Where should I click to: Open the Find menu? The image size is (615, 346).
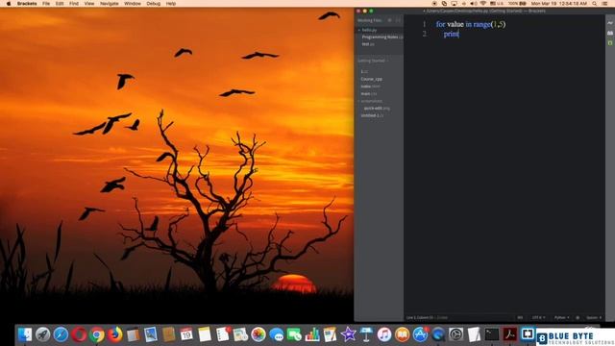(74, 4)
